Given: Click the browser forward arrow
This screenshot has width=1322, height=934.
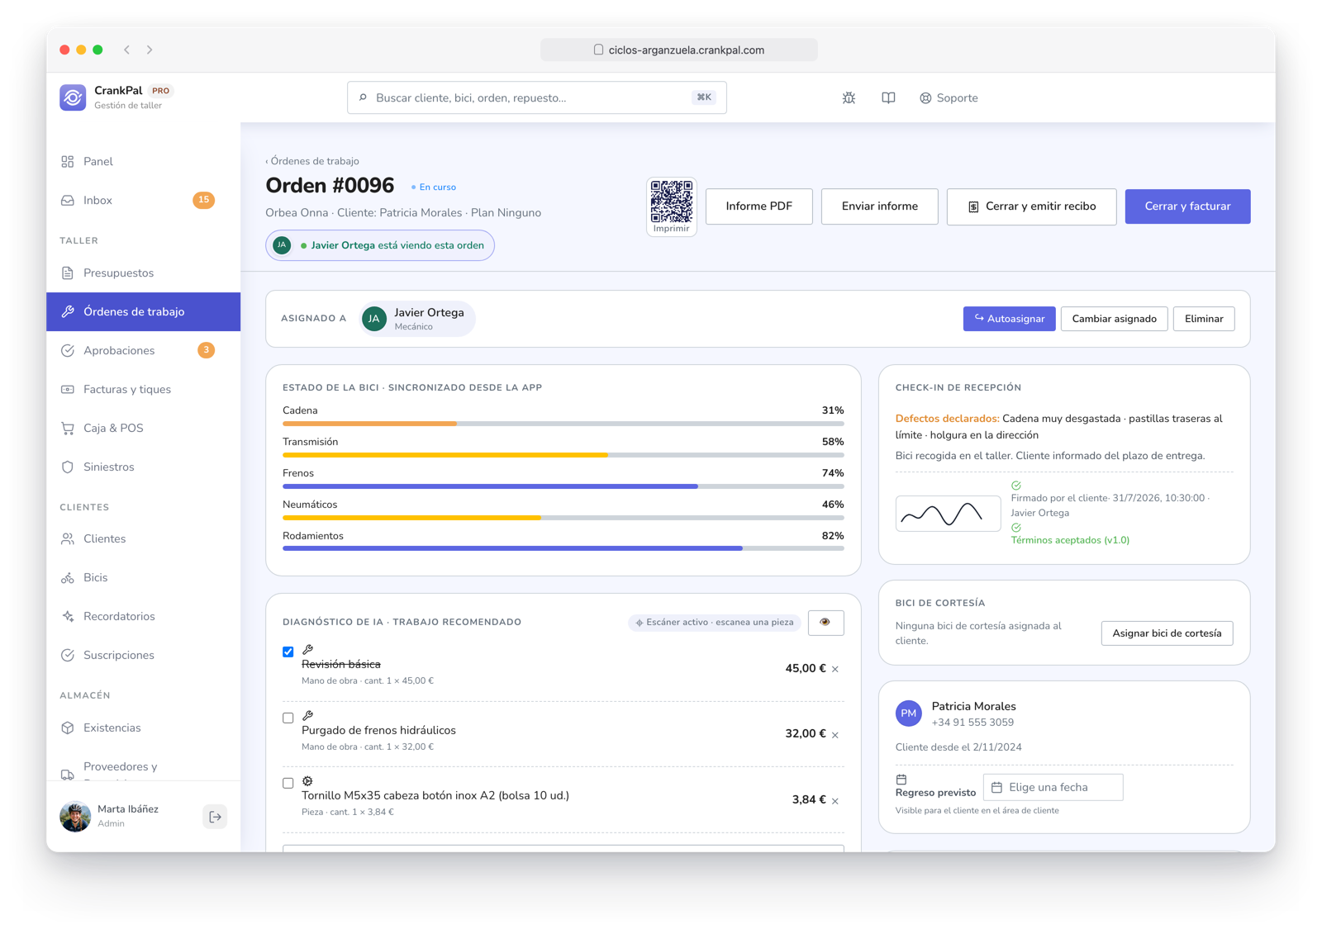Looking at the screenshot, I should [150, 50].
